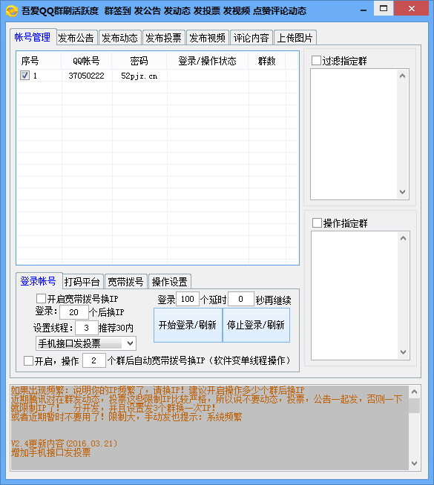The width and height of the screenshot is (434, 485).
Task: Expand the 手机接口发投票 dropdown
Action: (131, 343)
